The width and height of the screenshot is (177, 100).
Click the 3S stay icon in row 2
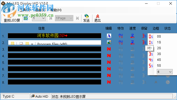tap(144, 42)
